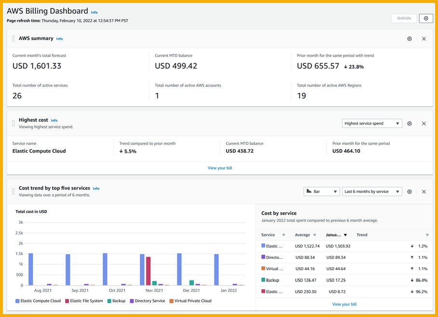Viewport: 438px width, 317px height.
Task: Click the USD 1,522.74 average value
Action: [x=307, y=246]
